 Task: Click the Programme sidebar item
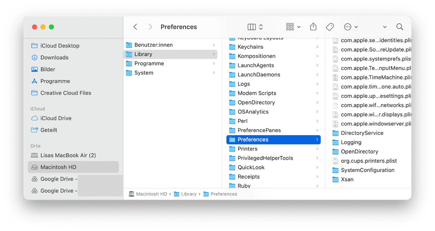(73, 81)
